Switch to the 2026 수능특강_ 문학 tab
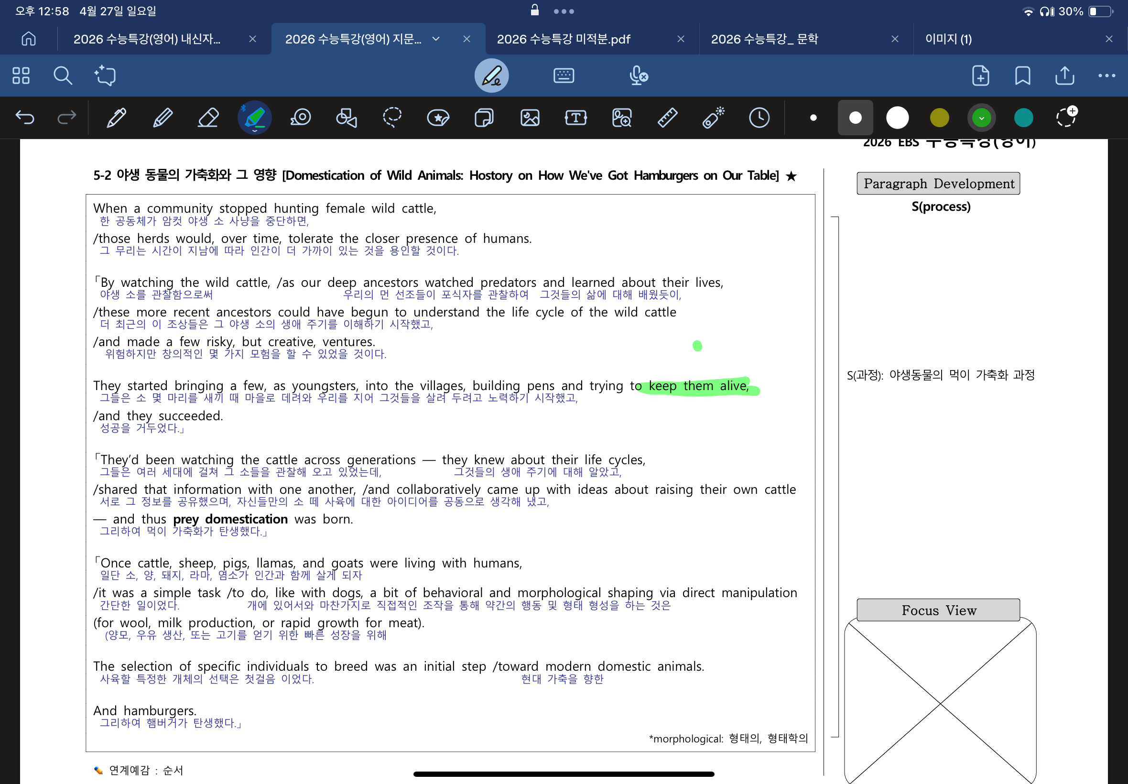Screen dimensions: 1128x784 765,39
